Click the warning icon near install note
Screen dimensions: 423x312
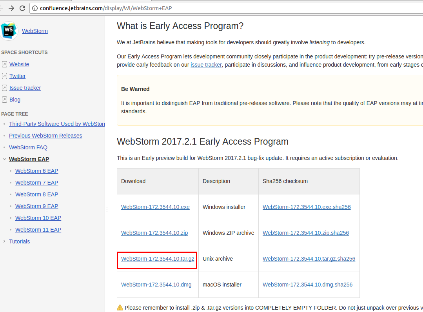tap(120, 307)
